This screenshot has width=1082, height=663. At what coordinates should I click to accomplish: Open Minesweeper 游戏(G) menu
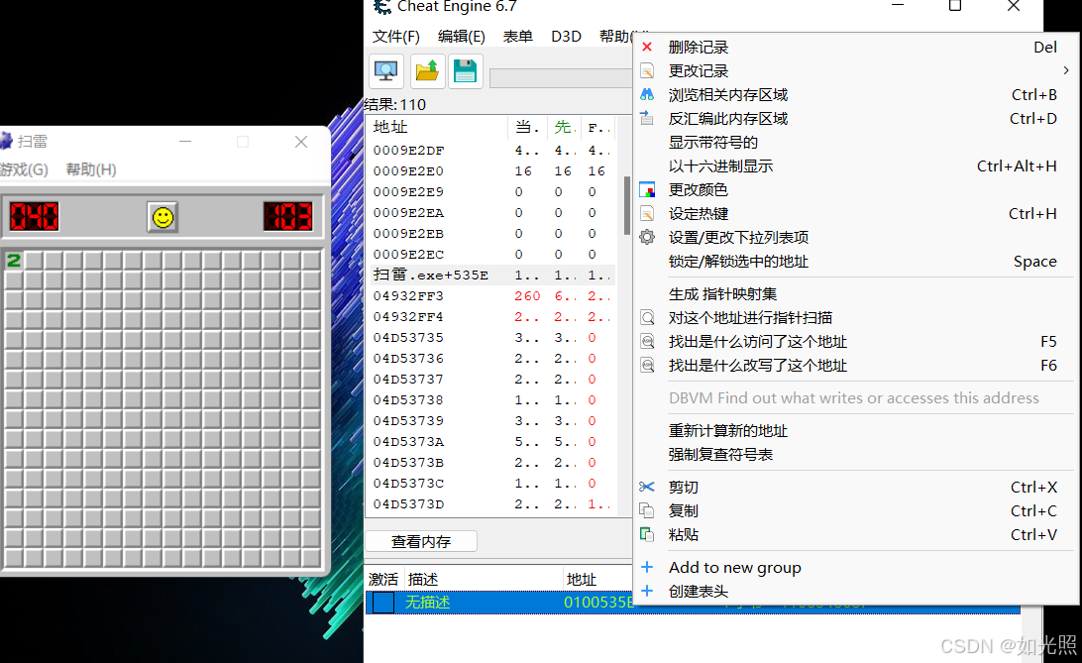coord(24,169)
